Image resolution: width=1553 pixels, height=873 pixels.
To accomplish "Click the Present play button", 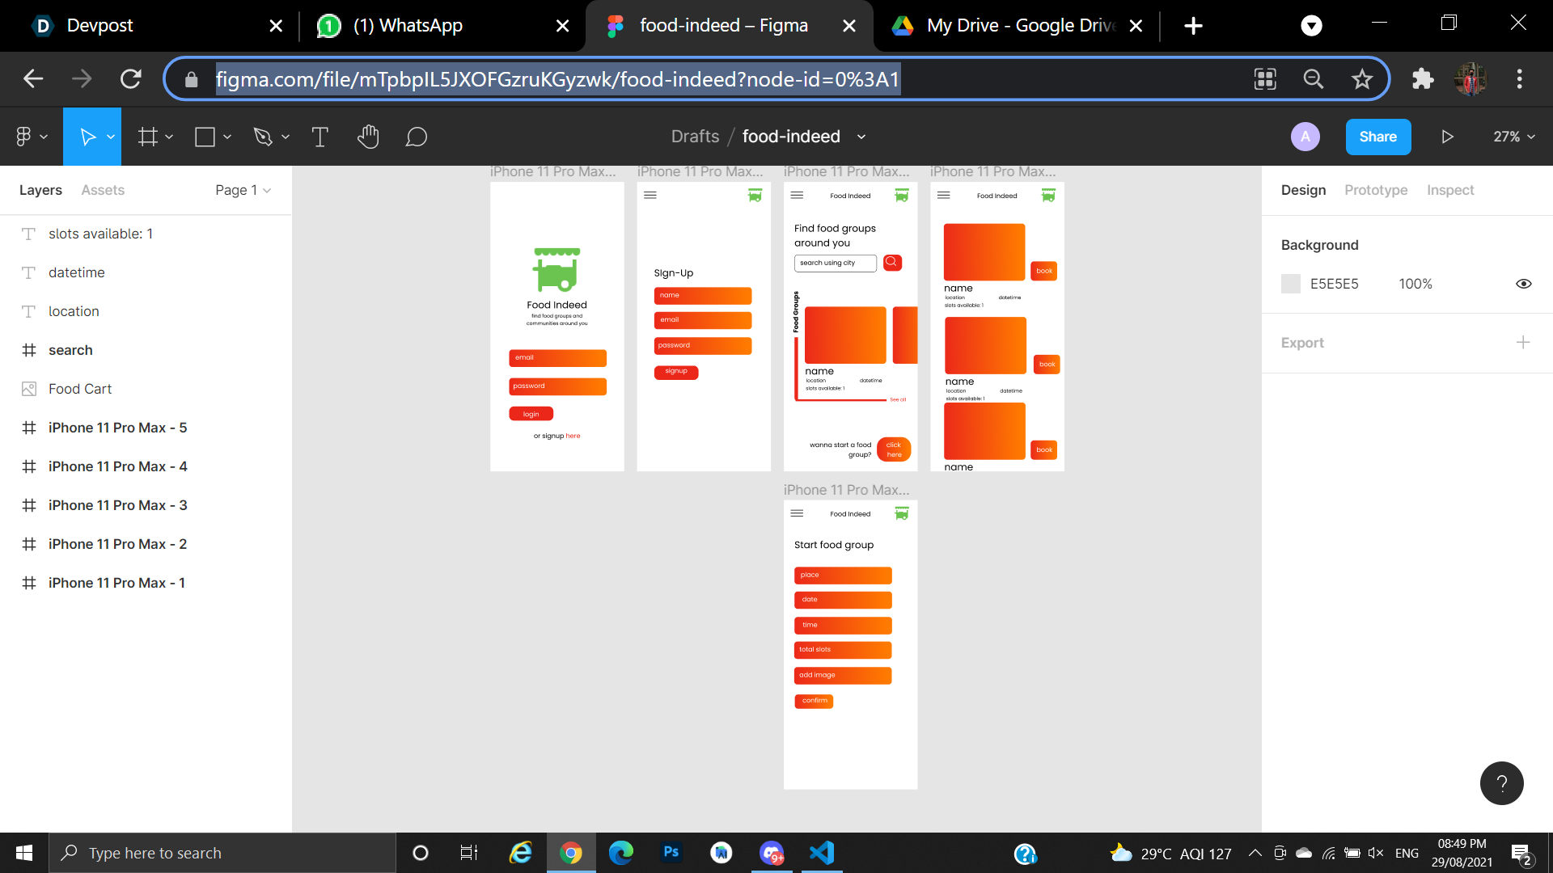I will point(1447,137).
